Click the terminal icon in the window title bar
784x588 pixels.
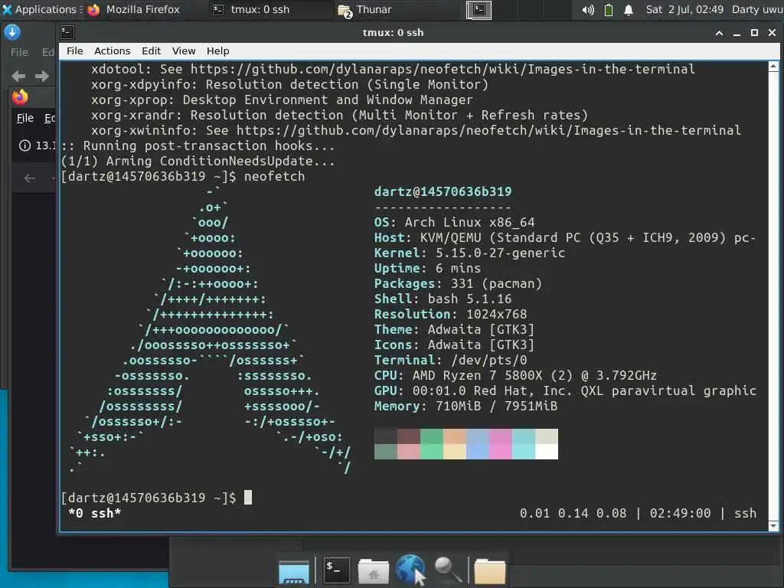point(67,32)
